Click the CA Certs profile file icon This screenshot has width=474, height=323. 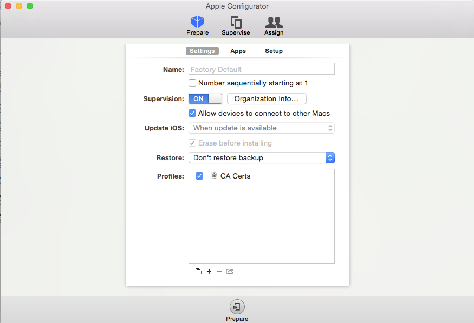[x=214, y=176]
